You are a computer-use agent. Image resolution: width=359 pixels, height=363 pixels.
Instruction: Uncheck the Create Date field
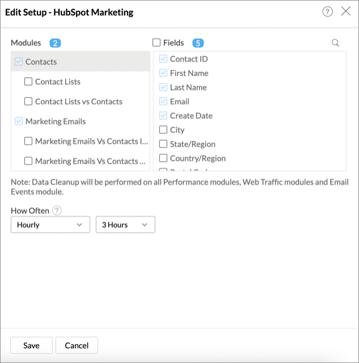click(163, 116)
